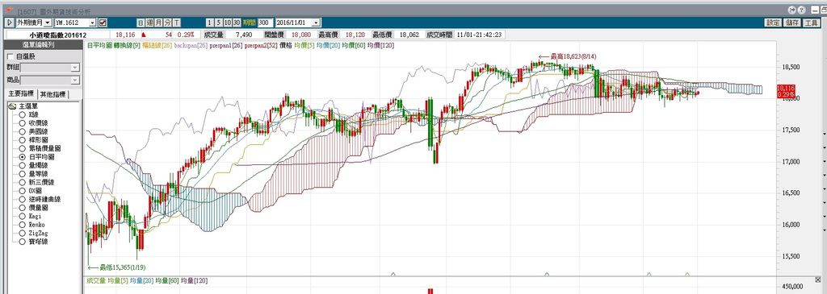Viewport: 827px width, 294px height.
Task: Click the 均價[60] legend label
Action: tap(354, 46)
